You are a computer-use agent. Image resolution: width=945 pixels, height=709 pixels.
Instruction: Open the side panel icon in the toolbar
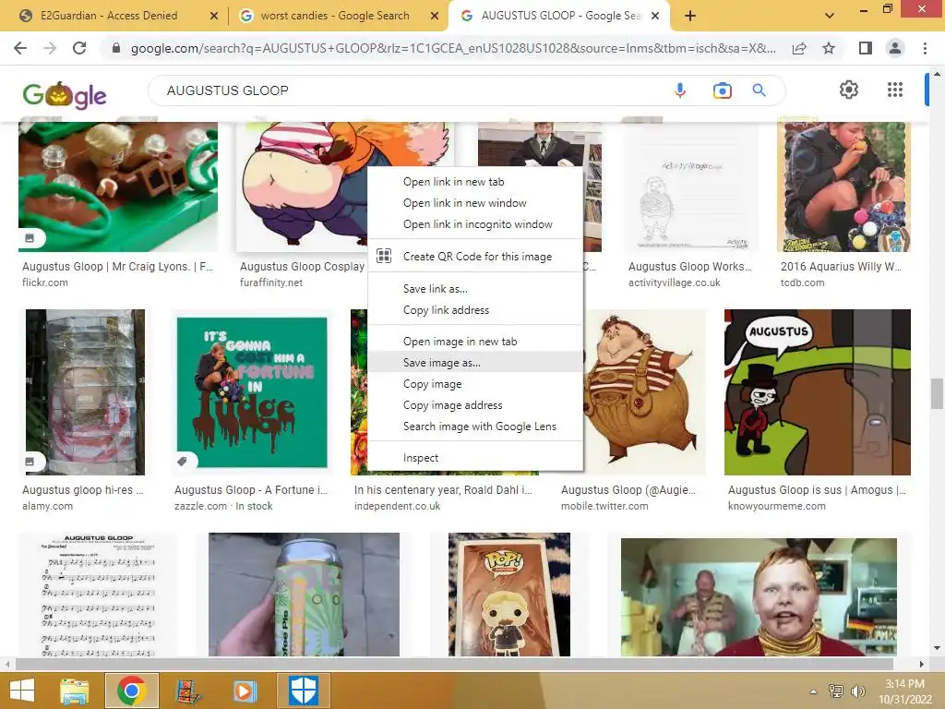866,48
